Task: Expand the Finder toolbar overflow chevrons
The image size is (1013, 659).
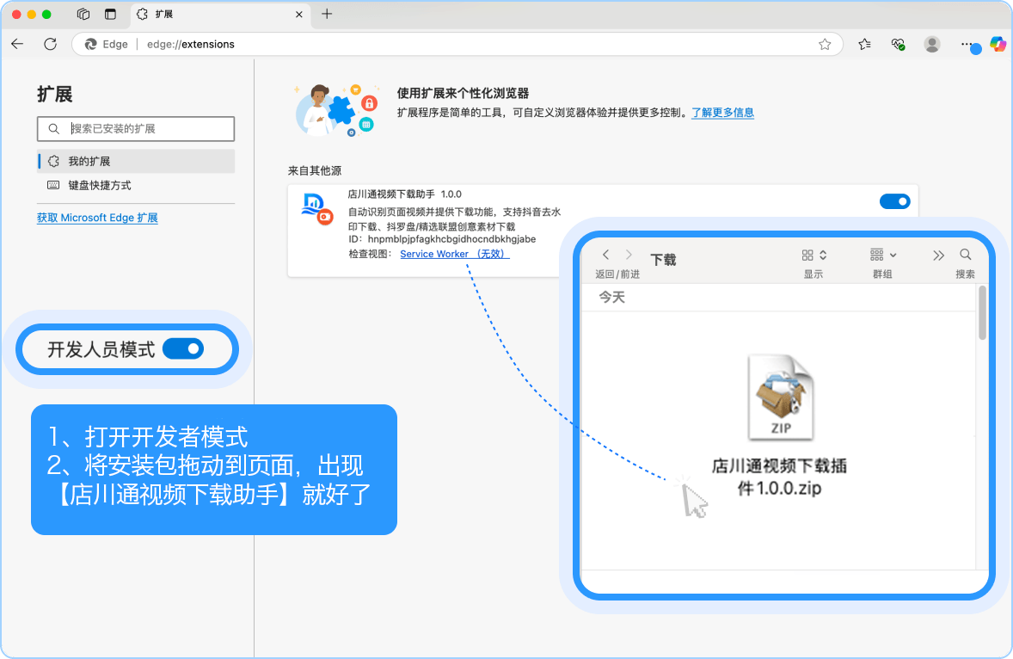Action: pyautogui.click(x=938, y=256)
